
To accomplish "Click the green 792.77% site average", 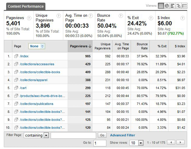I will (175, 34).
